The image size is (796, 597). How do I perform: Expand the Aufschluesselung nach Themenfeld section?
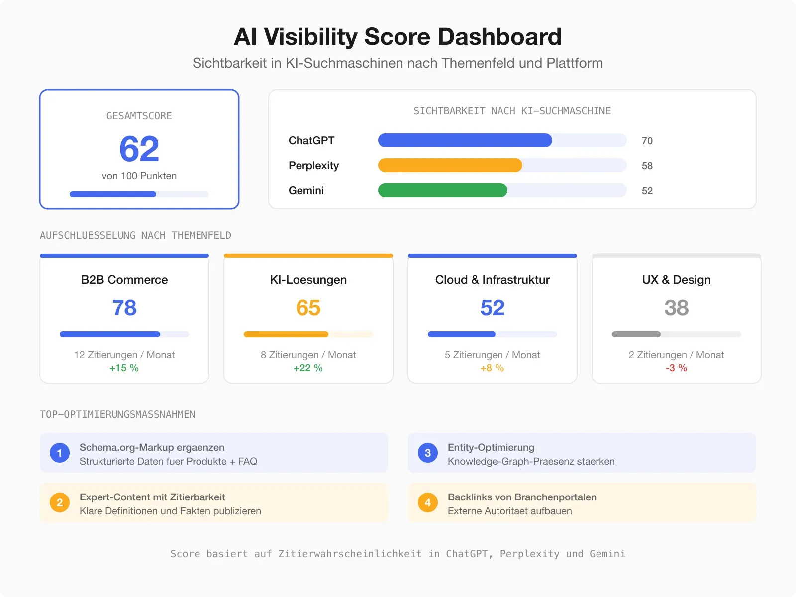click(135, 235)
